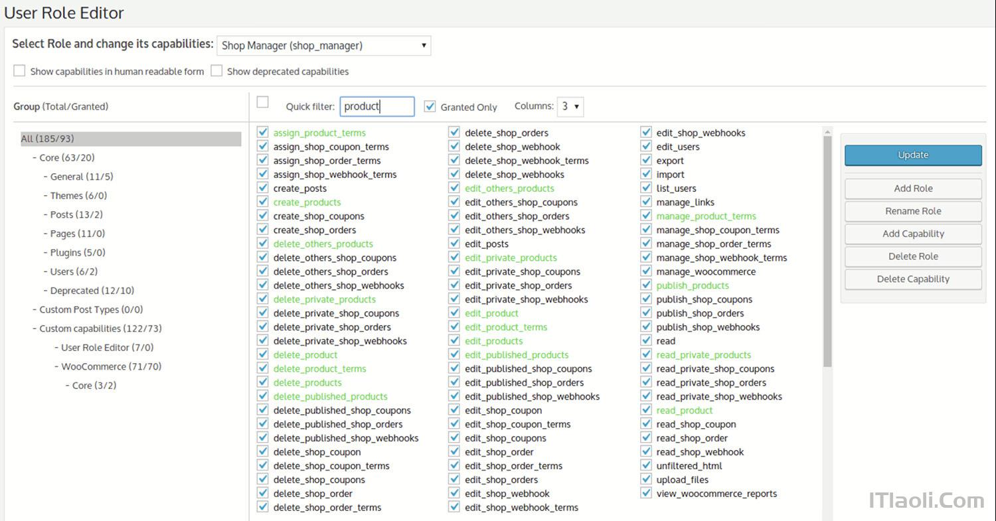This screenshot has height=521, width=996.
Task: Click the edit_product_terms capability label
Action: point(506,327)
